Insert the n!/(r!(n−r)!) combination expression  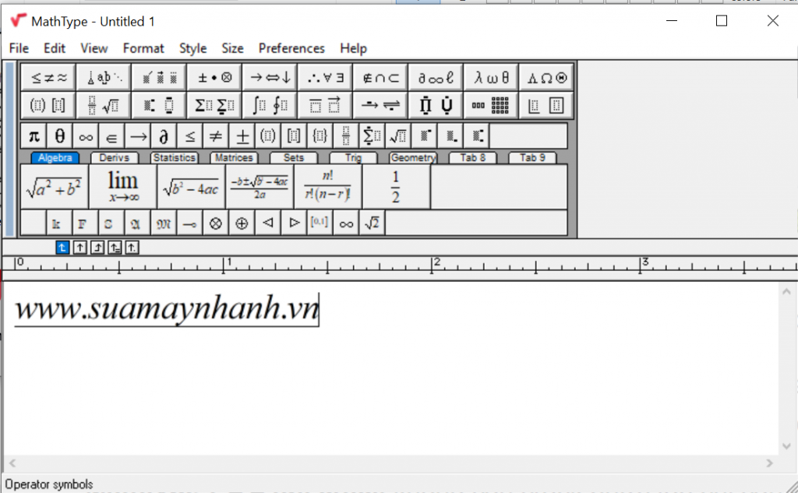pos(328,187)
